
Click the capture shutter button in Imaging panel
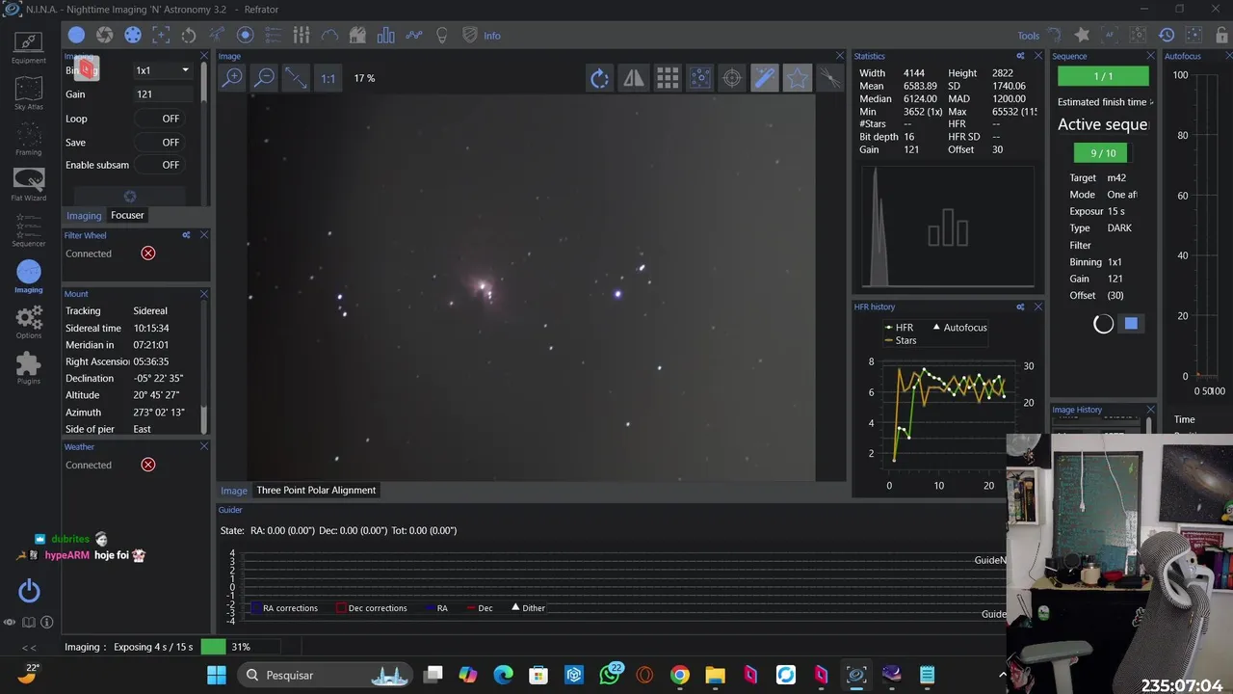tap(130, 197)
